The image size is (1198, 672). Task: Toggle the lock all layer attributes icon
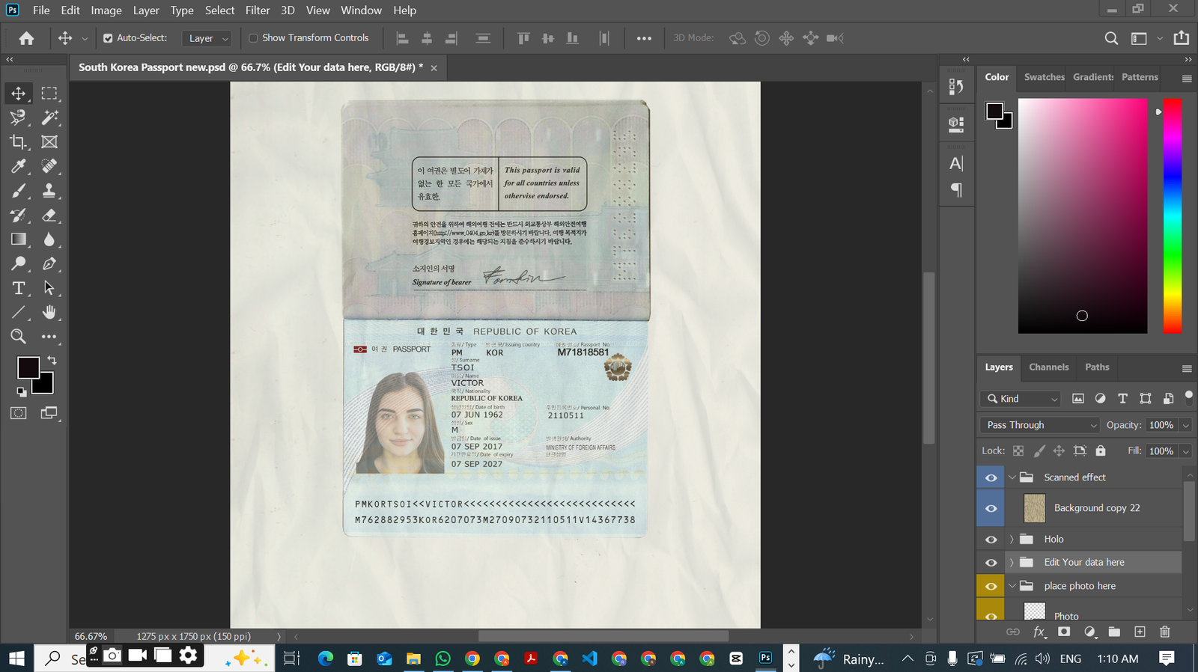1101,450
